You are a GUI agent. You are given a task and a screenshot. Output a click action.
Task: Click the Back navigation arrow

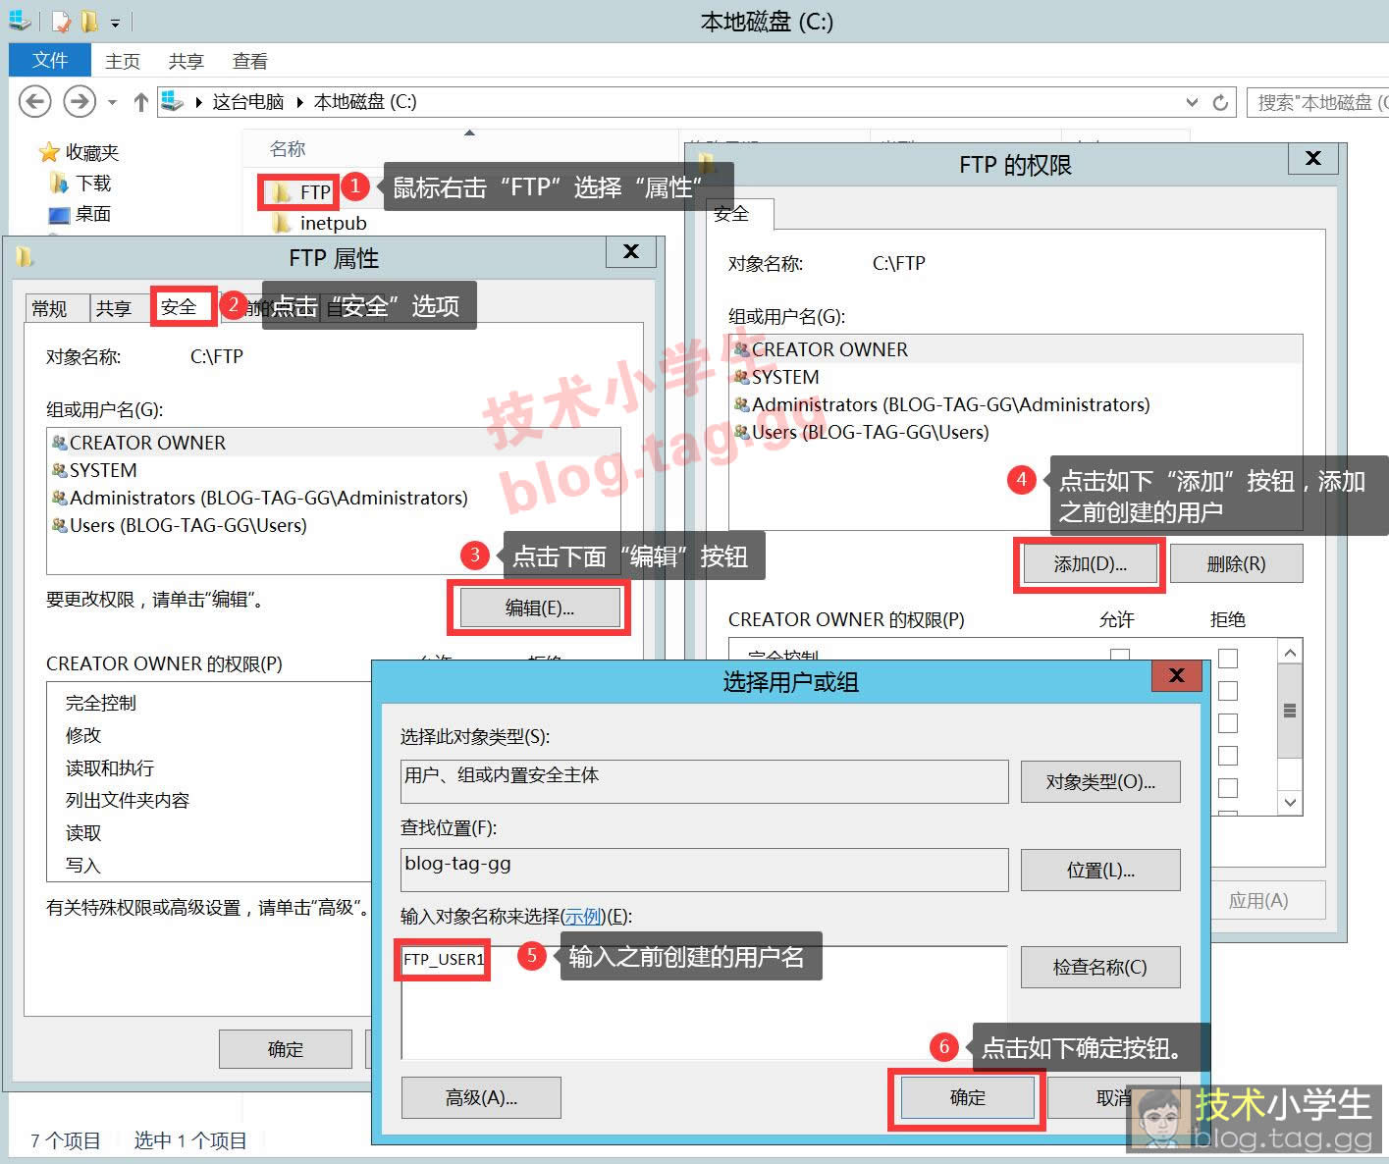point(35,102)
